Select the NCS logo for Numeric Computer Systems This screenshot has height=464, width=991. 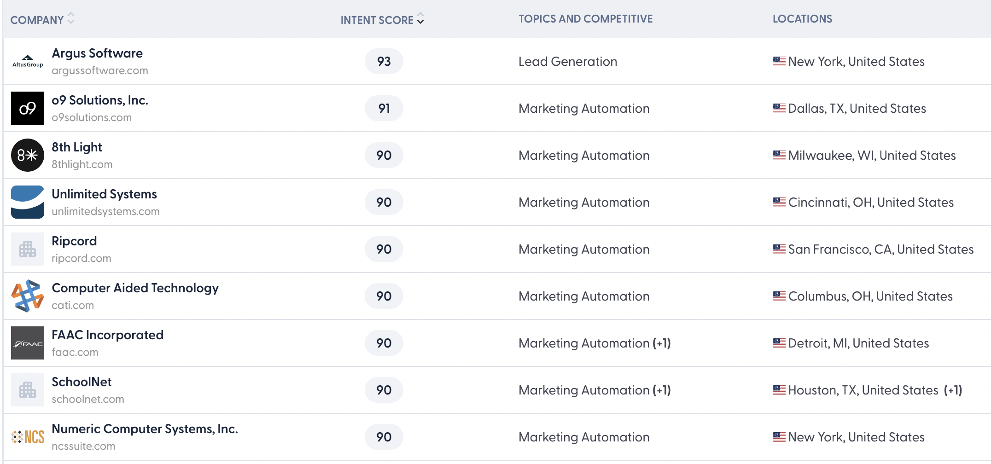click(27, 436)
